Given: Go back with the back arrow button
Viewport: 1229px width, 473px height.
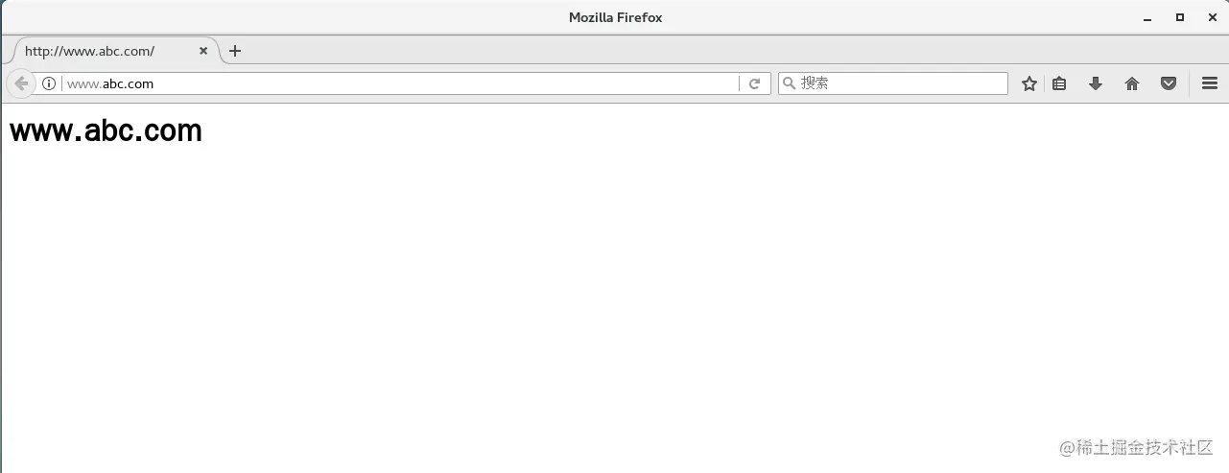Looking at the screenshot, I should [x=21, y=83].
